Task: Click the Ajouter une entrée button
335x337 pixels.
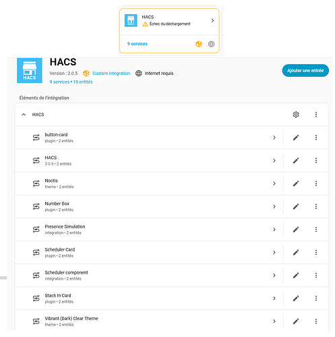Action: [x=305, y=71]
